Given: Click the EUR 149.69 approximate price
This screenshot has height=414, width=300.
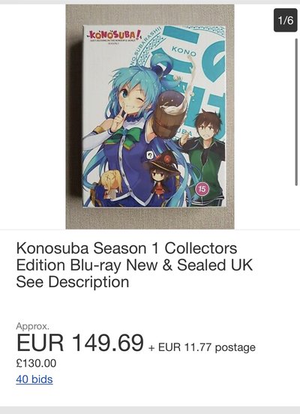Looking at the screenshot, I should 80,343.
